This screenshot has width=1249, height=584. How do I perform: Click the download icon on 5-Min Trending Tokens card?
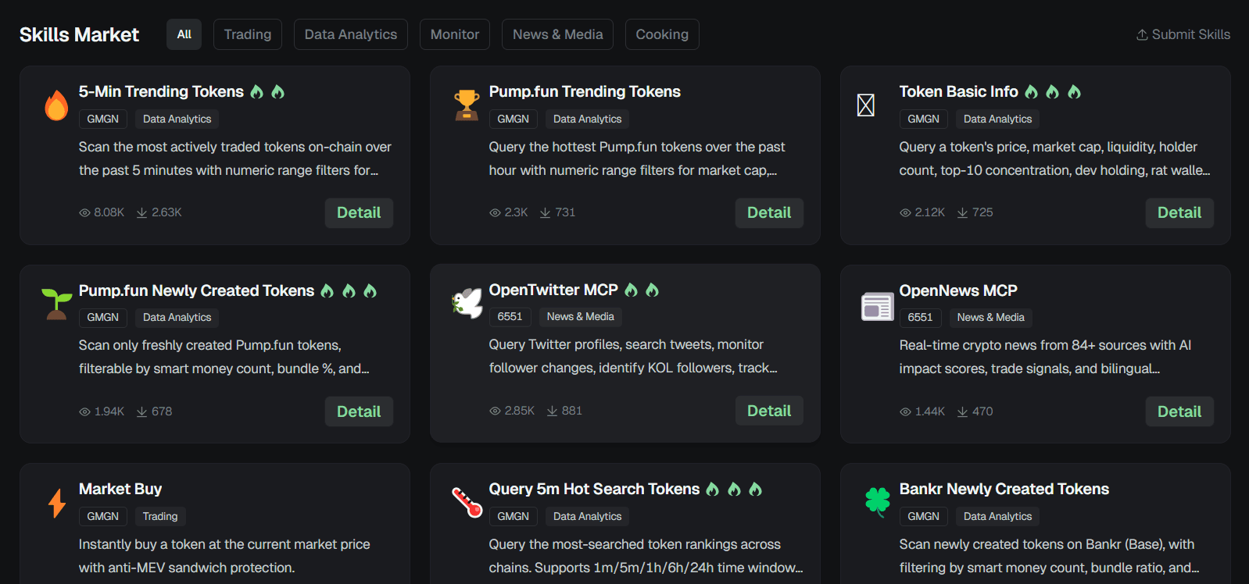[142, 212]
